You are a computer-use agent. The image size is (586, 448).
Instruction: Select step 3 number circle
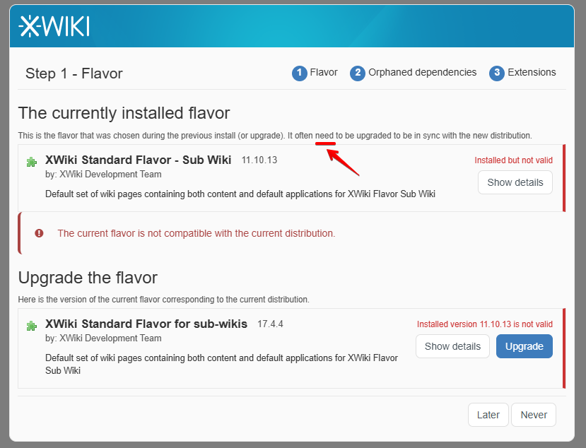[497, 73]
